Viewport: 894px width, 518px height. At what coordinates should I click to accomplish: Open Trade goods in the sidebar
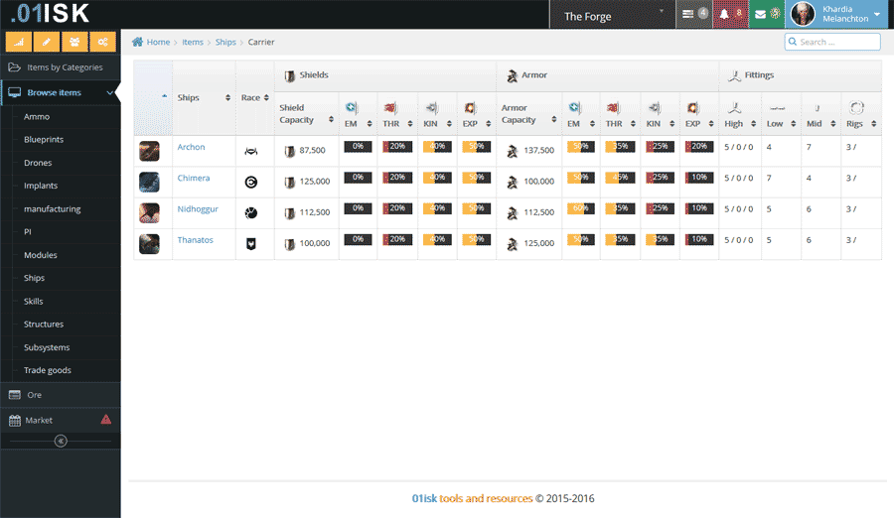[48, 370]
